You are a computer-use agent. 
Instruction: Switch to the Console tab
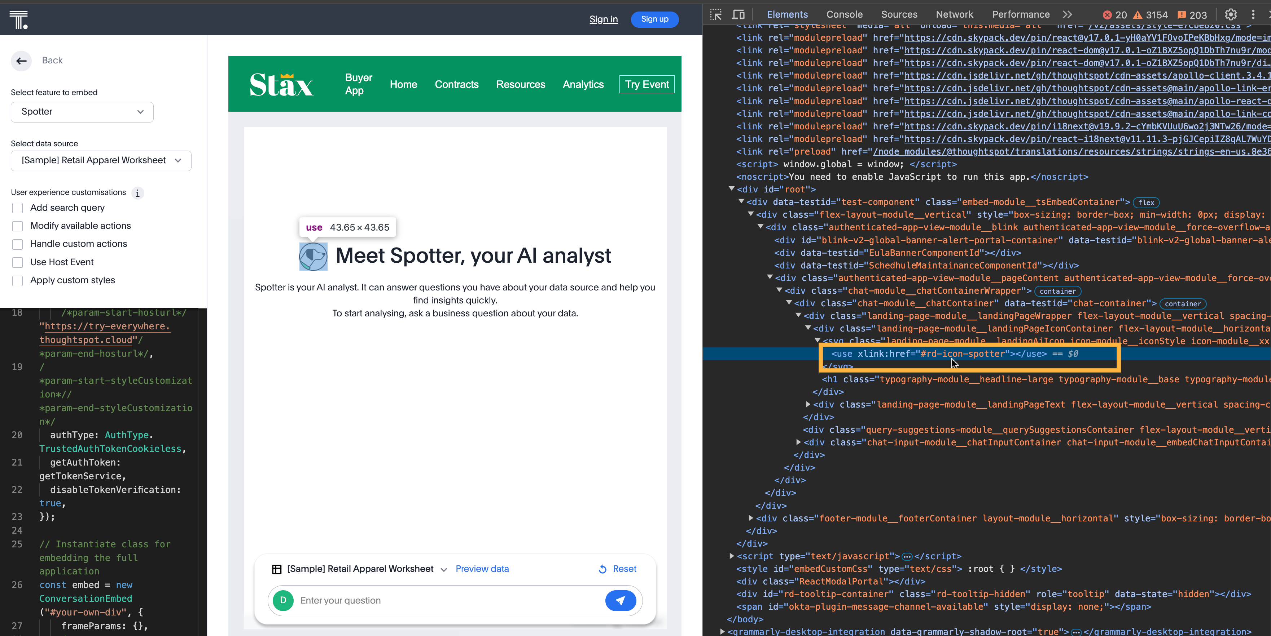coord(844,15)
